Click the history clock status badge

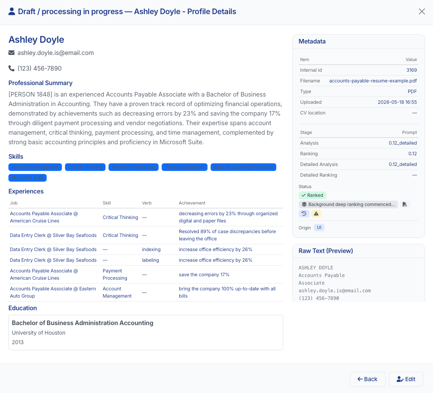(x=304, y=213)
